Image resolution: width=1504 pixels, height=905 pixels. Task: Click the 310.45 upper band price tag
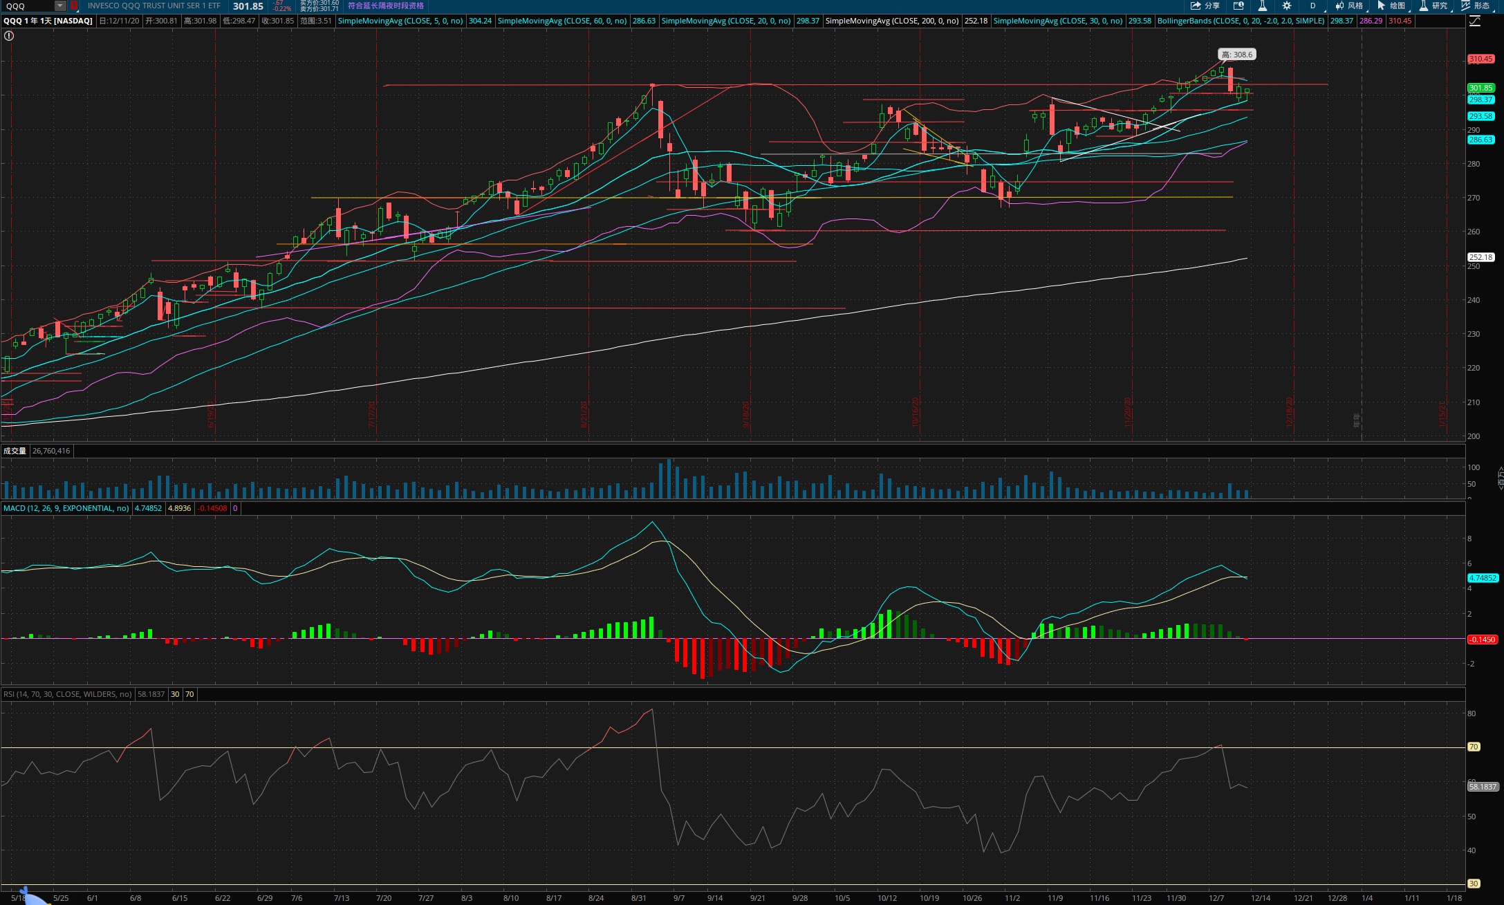(1481, 59)
